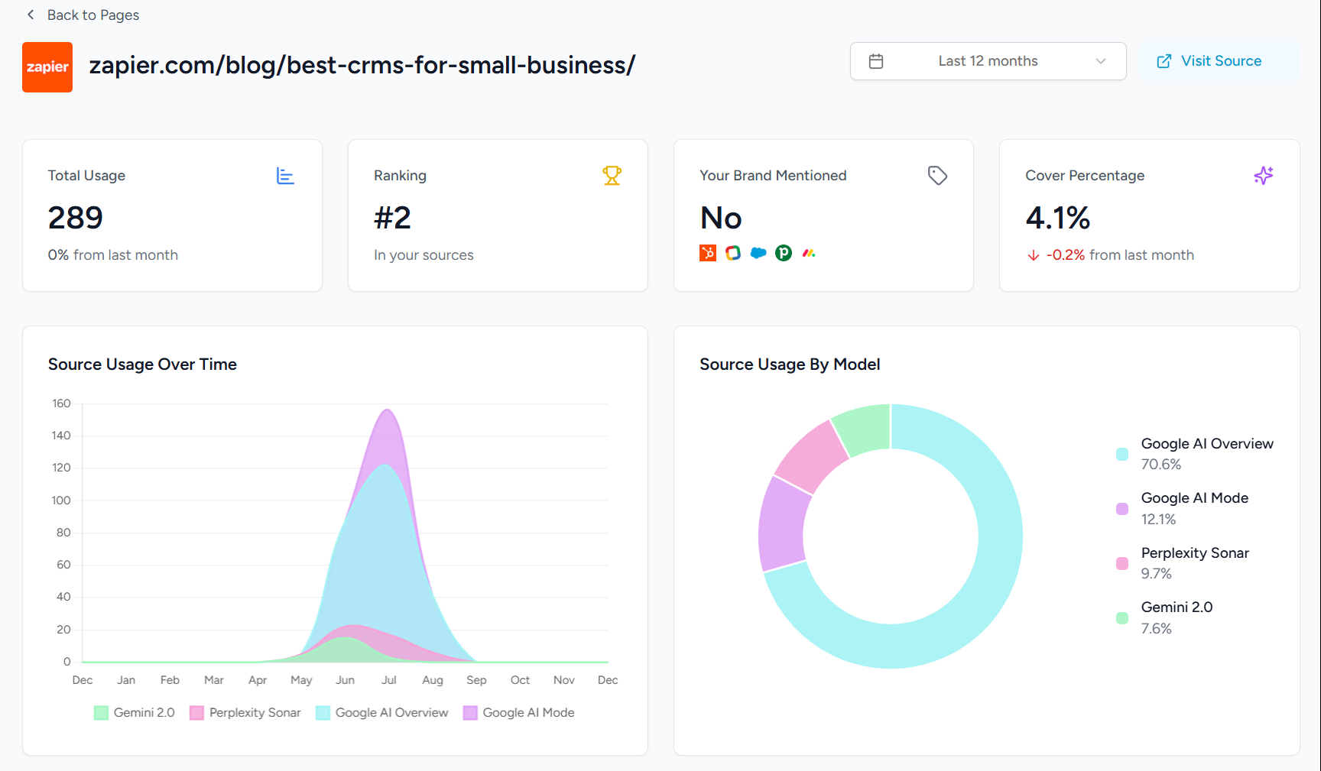
Task: Toggle the Perplexity Sonar legend item
Action: (x=245, y=712)
